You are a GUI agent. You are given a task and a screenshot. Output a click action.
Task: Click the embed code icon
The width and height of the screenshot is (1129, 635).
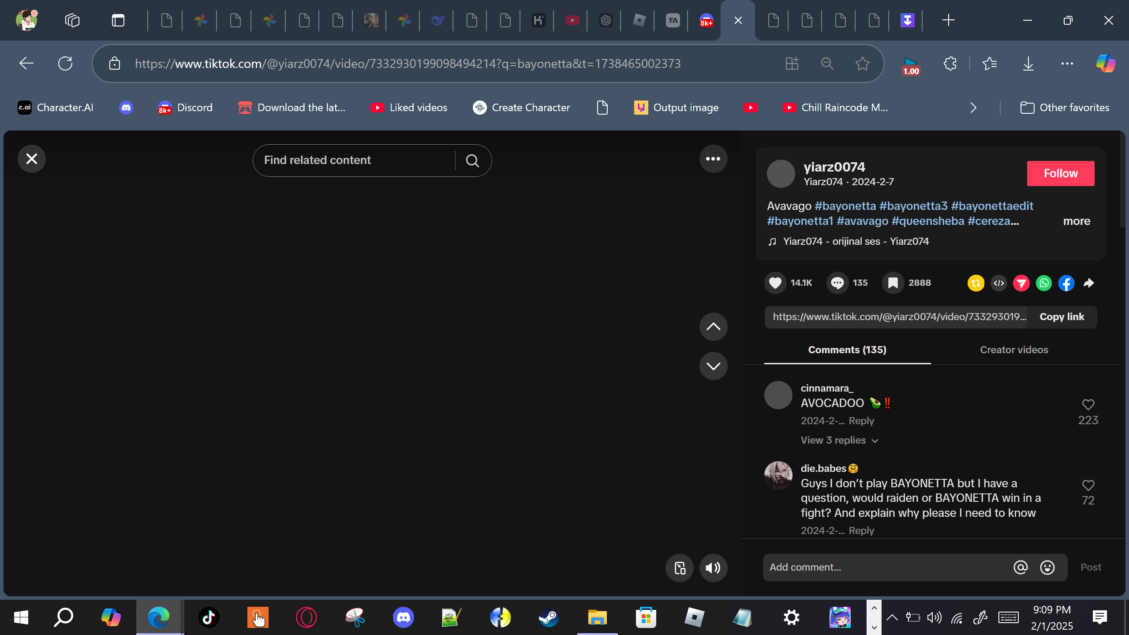(998, 283)
